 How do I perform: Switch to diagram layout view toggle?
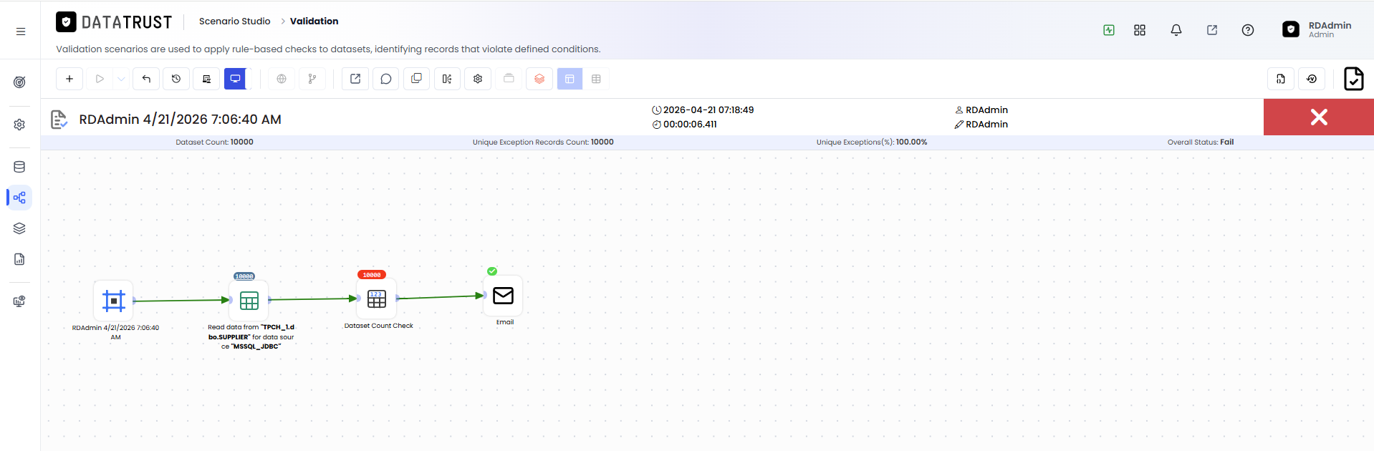570,79
